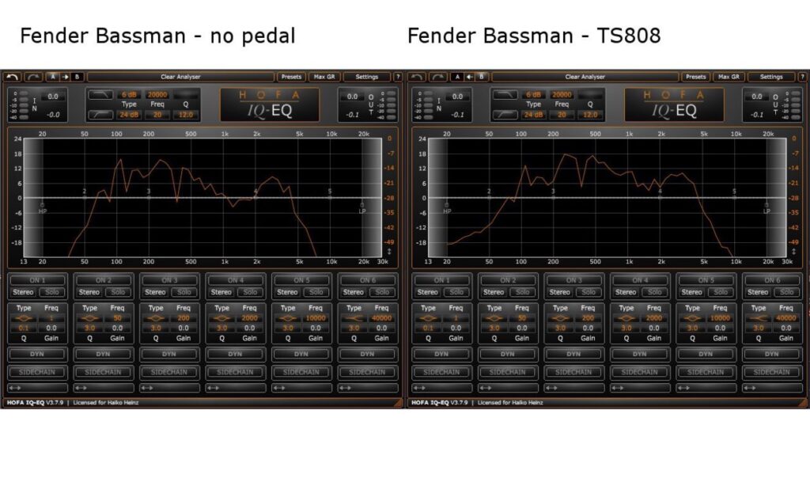Copy B to A arrow in TS808 window

[x=470, y=77]
